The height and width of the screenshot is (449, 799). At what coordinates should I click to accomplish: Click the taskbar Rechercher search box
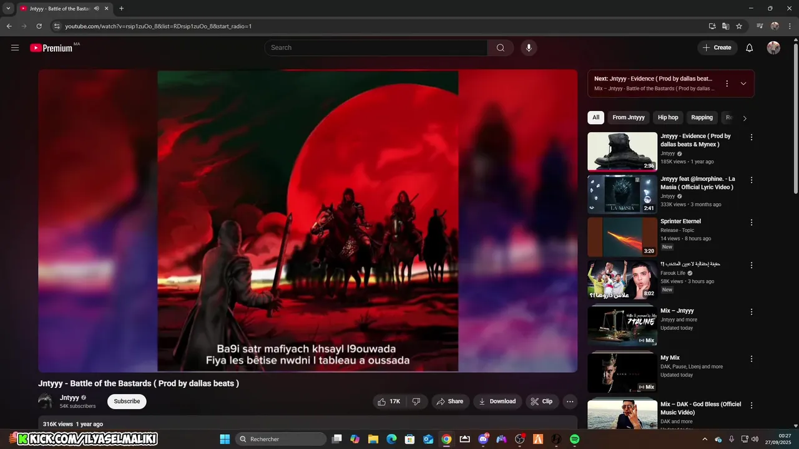coord(281,439)
